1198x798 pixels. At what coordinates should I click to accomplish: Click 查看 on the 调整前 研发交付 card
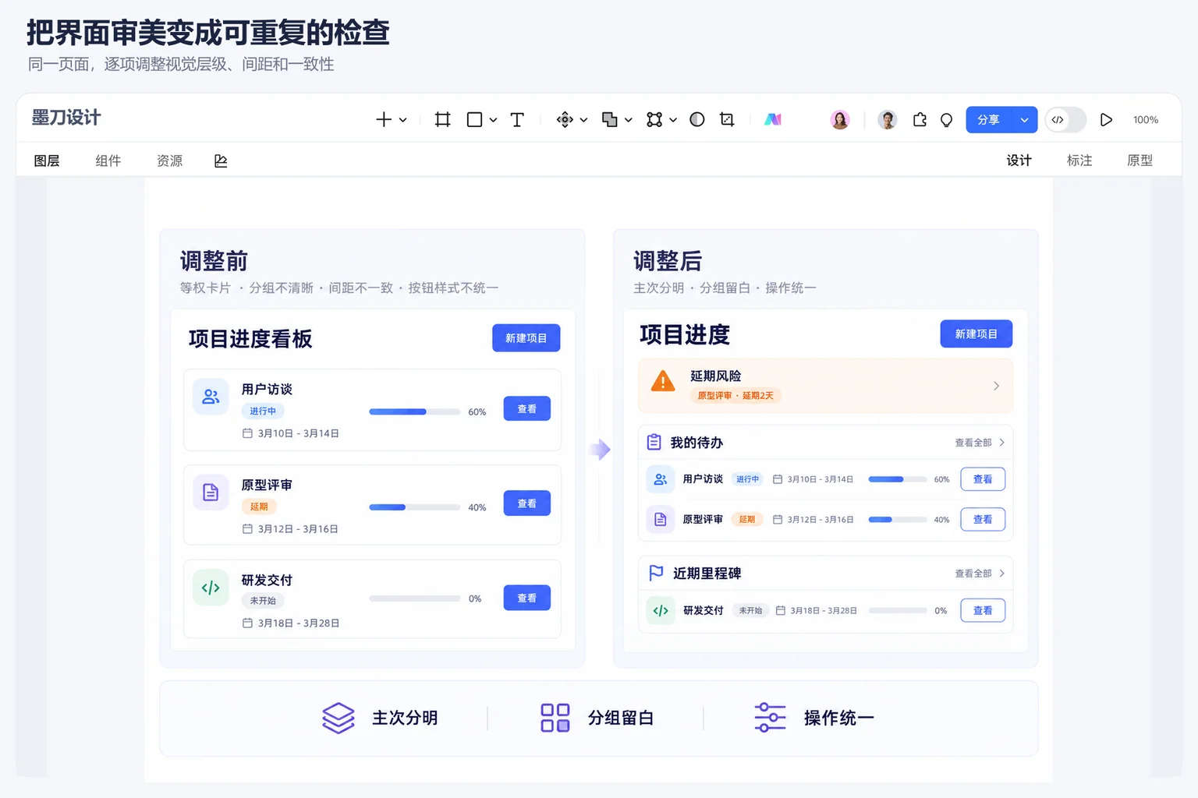click(x=527, y=598)
